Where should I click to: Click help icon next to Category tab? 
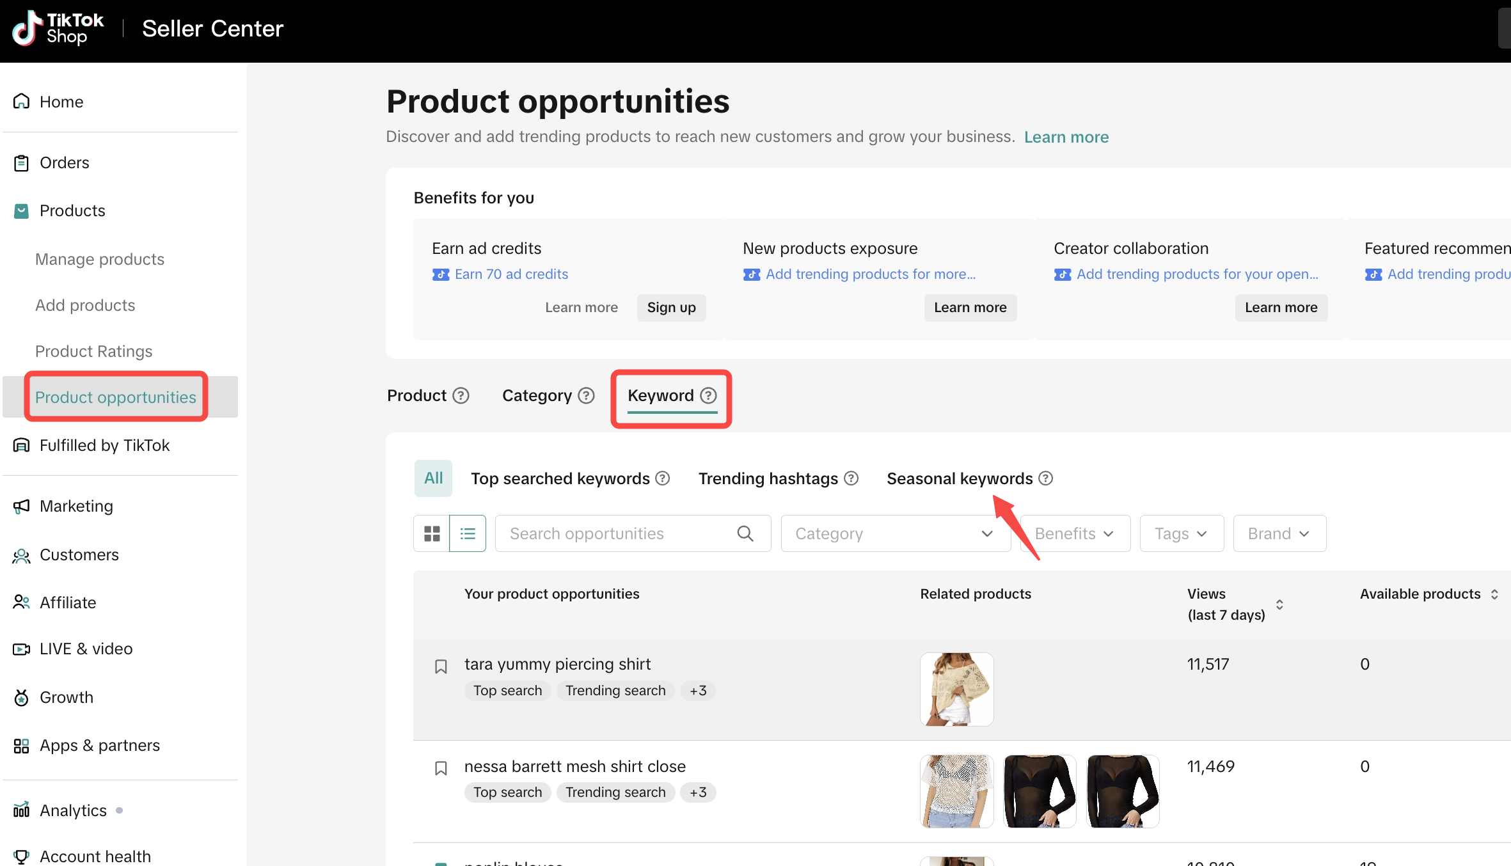point(586,395)
